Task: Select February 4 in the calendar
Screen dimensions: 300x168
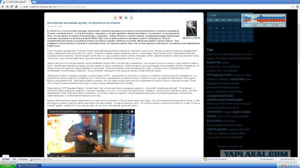Action: (x=223, y=28)
